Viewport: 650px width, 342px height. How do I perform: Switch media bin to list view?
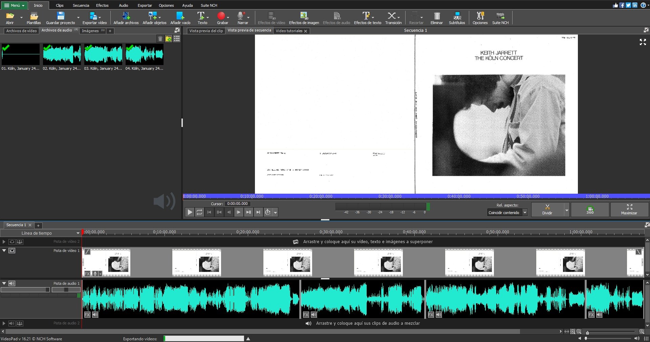(177, 39)
